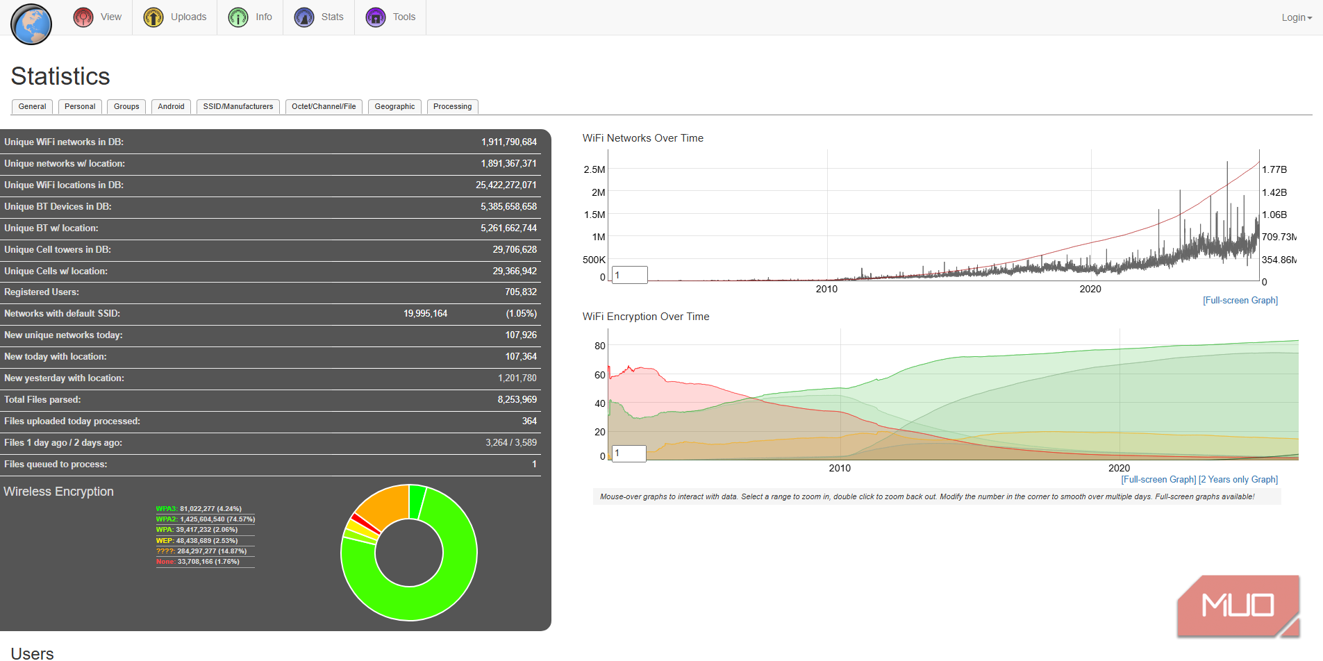The image size is (1323, 661).
Task: Open the View menu
Action: pos(98,17)
